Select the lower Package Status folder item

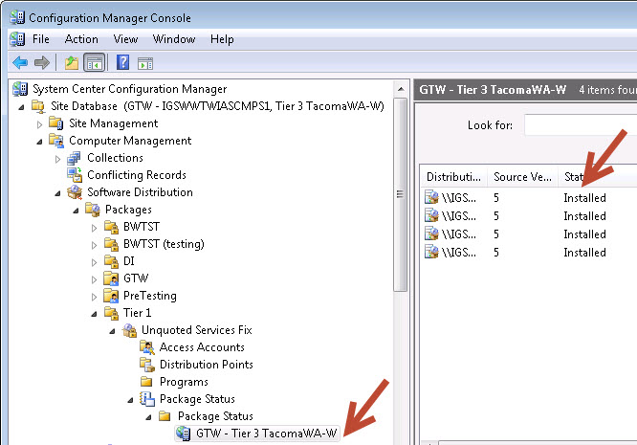pyautogui.click(x=215, y=416)
